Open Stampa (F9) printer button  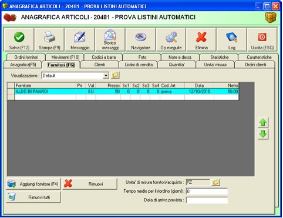49,40
